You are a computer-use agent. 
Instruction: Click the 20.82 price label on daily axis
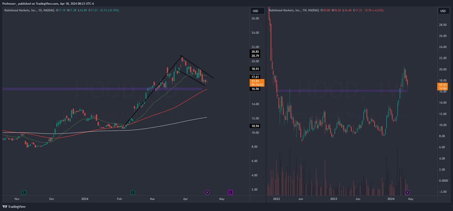pyautogui.click(x=255, y=52)
